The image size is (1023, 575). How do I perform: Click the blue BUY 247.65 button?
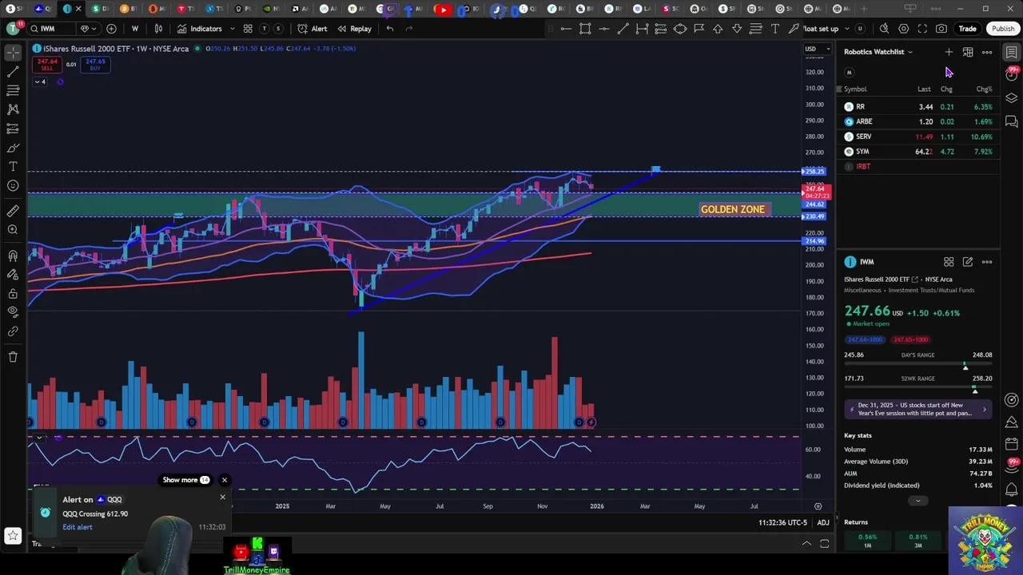click(x=95, y=65)
